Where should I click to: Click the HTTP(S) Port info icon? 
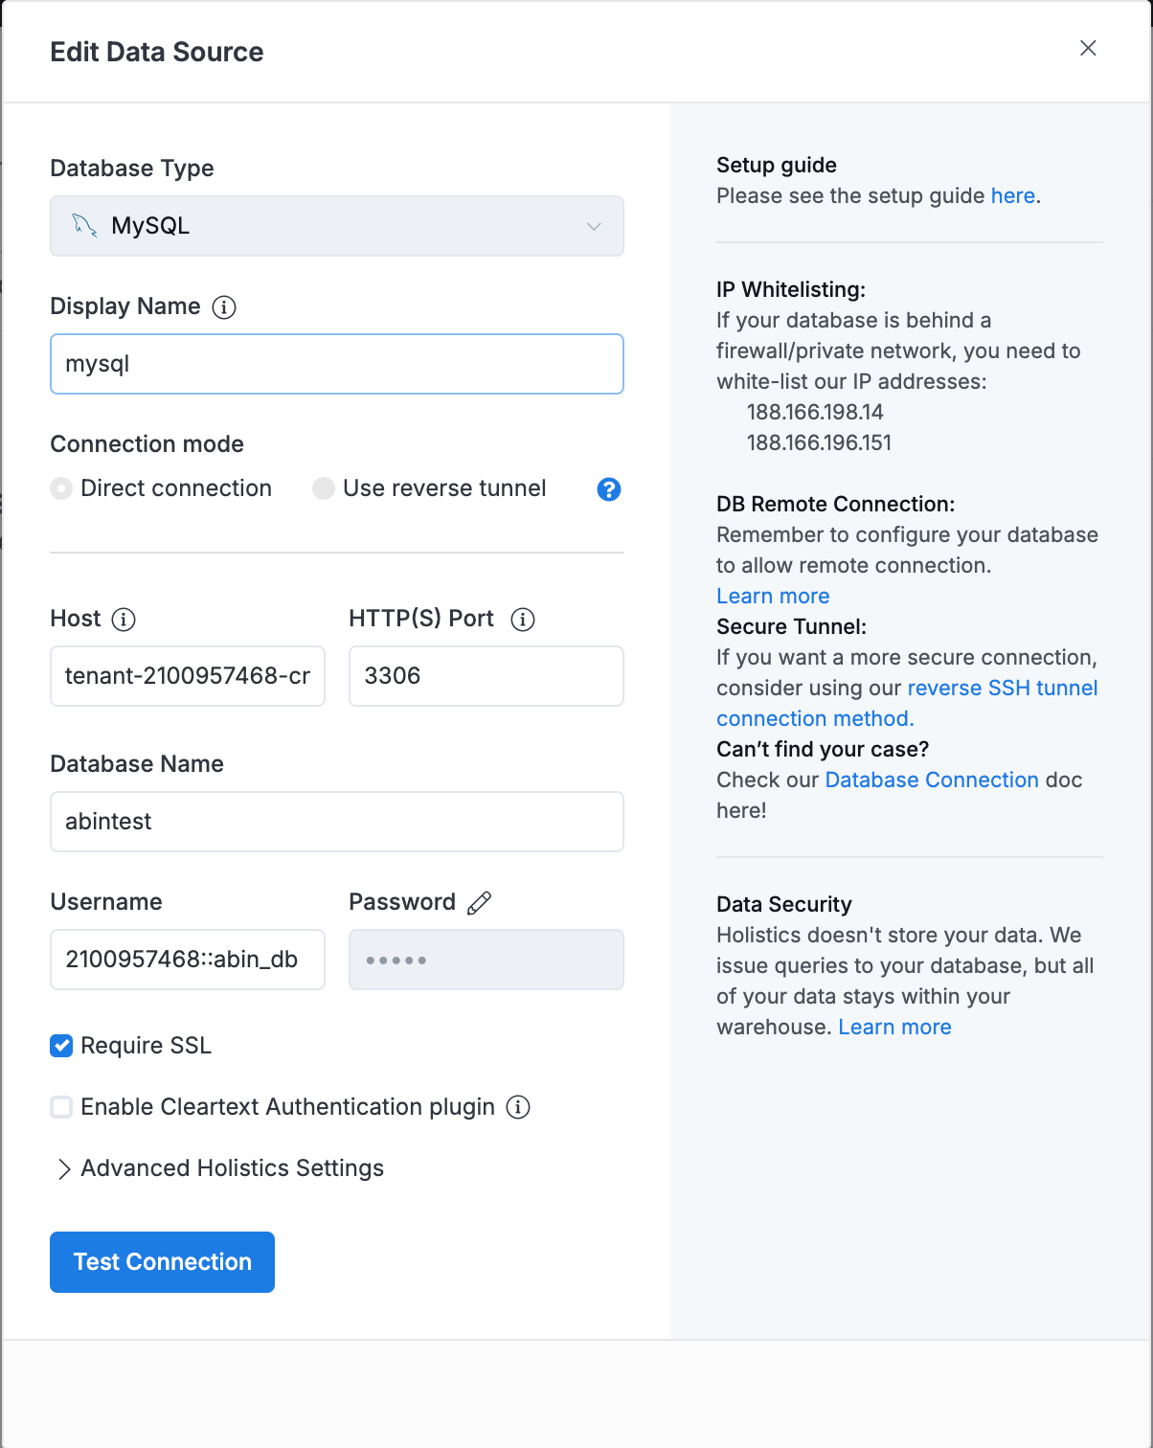pyautogui.click(x=523, y=620)
